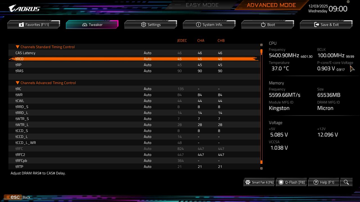The width and height of the screenshot is (360, 202).
Task: Collapse Channels Advanced Timing Control section
Action: tap(18, 83)
